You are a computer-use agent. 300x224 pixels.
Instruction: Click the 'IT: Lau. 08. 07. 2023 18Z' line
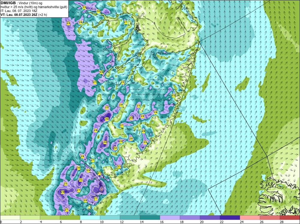(x=19, y=11)
